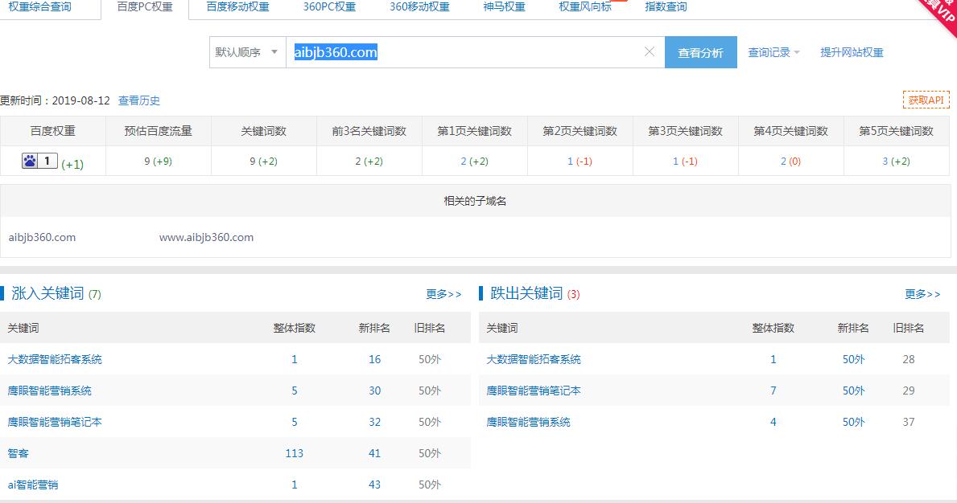Open keyword 大数据智能拓客系统 in 跌出 list
The width and height of the screenshot is (957, 503).
[534, 359]
